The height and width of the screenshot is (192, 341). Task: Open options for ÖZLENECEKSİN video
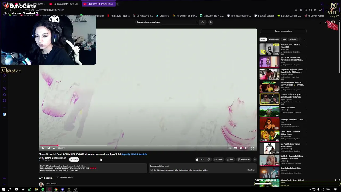[306, 45]
